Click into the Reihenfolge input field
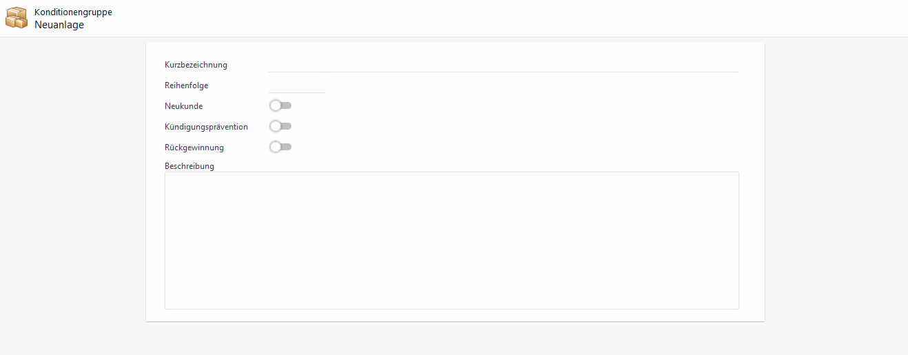This screenshot has width=908, height=355. (296, 85)
